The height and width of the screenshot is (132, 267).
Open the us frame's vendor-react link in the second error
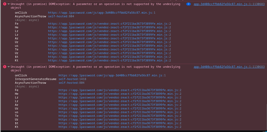[x=120, y=112]
